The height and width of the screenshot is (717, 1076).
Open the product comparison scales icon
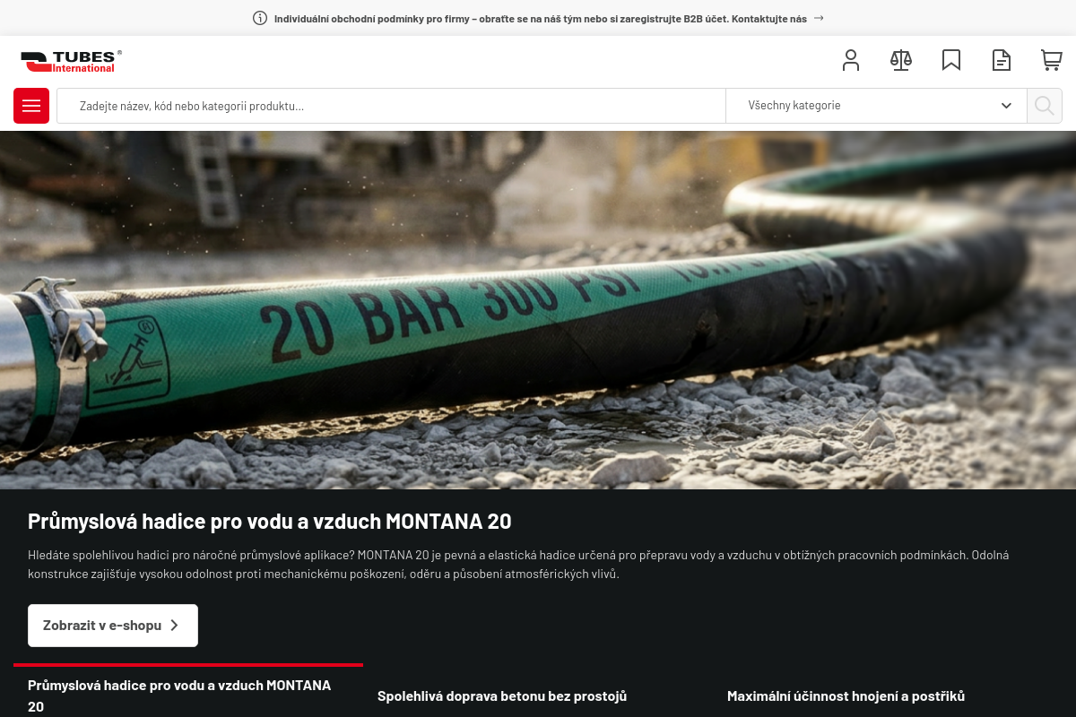[901, 61]
